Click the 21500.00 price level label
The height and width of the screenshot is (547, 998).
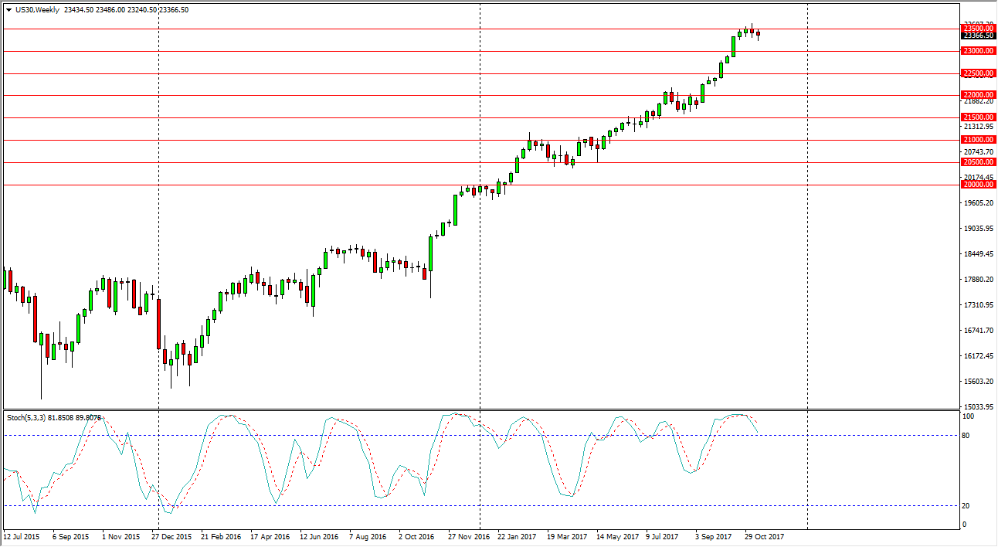[x=977, y=117]
